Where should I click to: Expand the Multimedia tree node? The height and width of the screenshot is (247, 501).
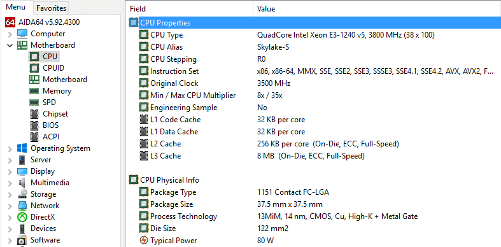click(10, 183)
